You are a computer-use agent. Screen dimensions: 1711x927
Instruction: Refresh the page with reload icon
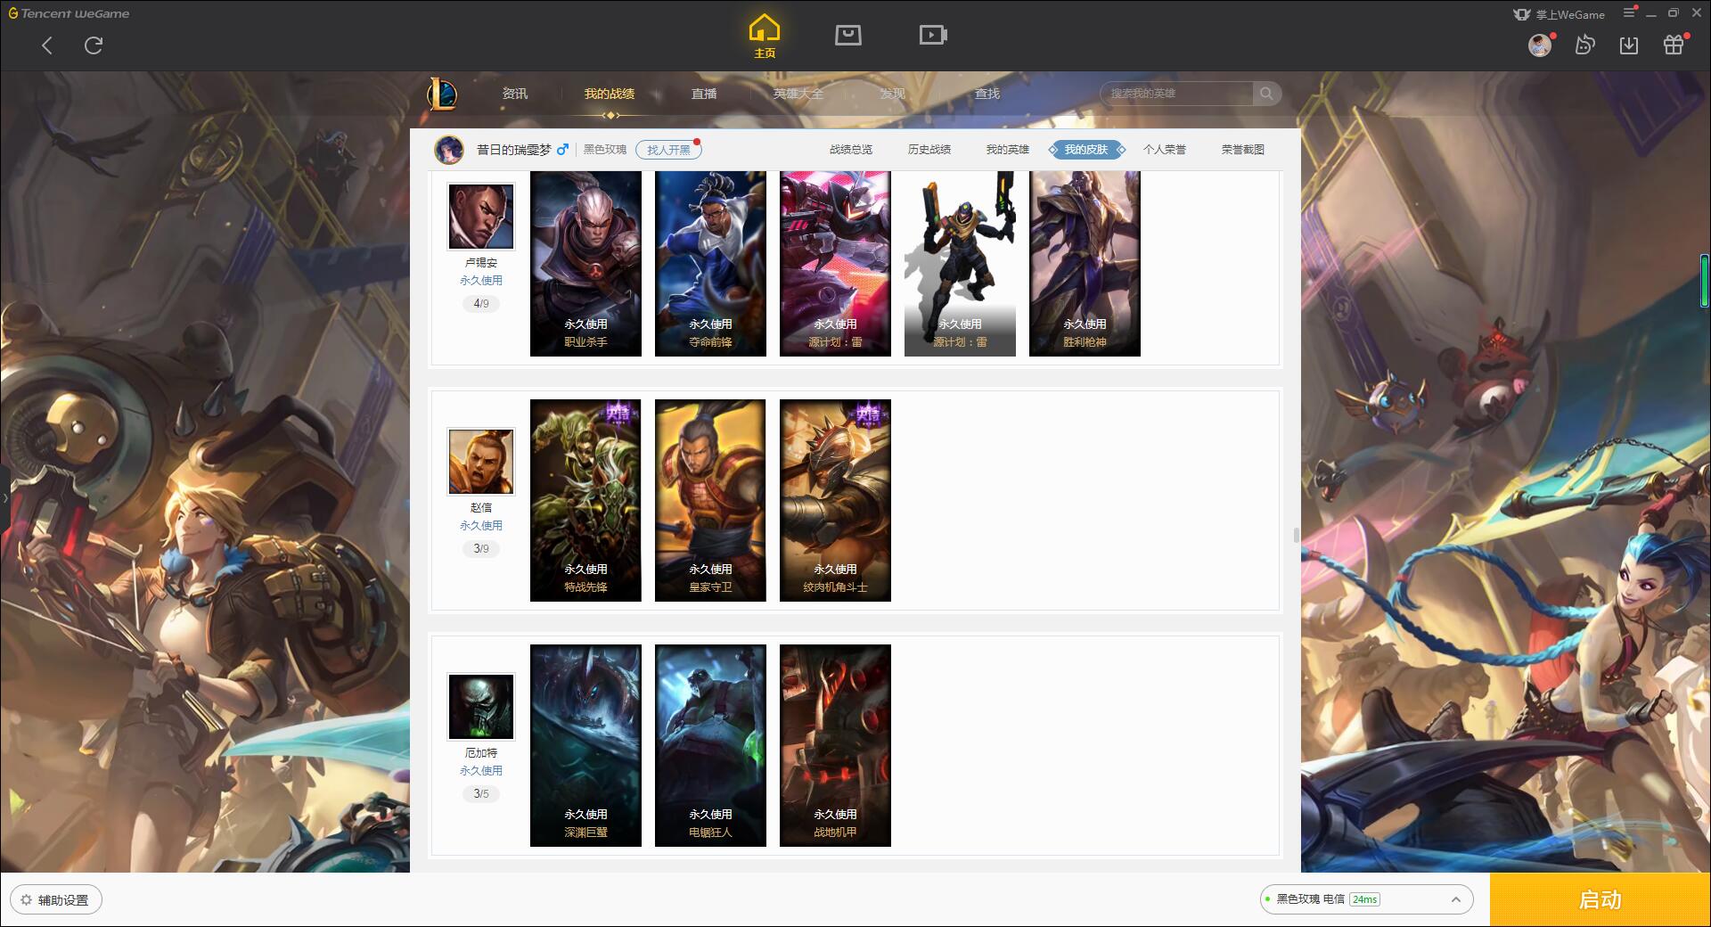coord(94,45)
